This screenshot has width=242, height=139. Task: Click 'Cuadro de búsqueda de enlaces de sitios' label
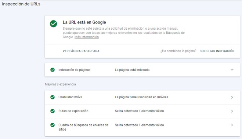(83, 127)
